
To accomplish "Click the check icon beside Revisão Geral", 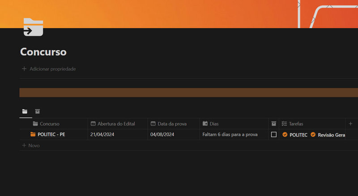I will tap(313, 134).
